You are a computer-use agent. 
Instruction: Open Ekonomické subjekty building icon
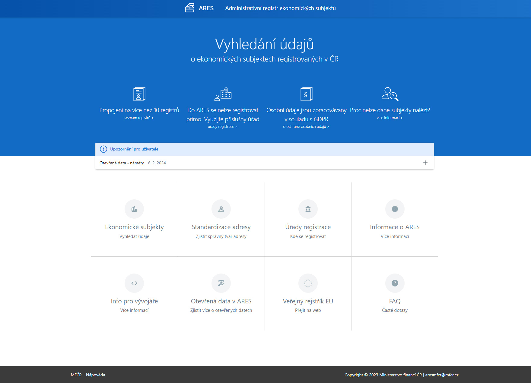[x=134, y=209]
